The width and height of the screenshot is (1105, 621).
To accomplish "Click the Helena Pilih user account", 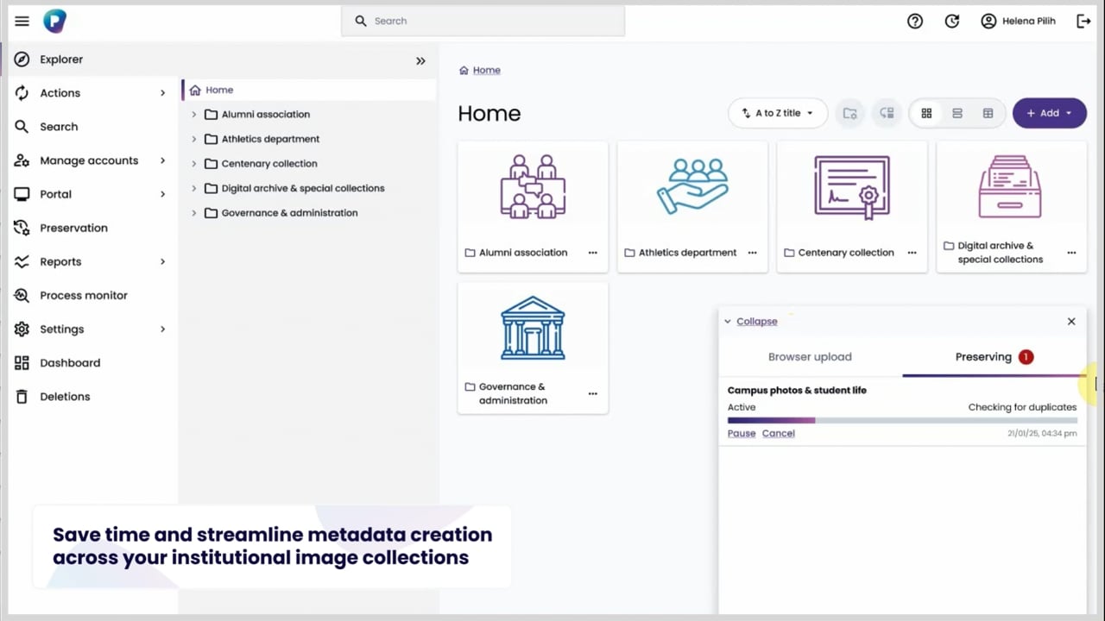I will coord(1018,21).
